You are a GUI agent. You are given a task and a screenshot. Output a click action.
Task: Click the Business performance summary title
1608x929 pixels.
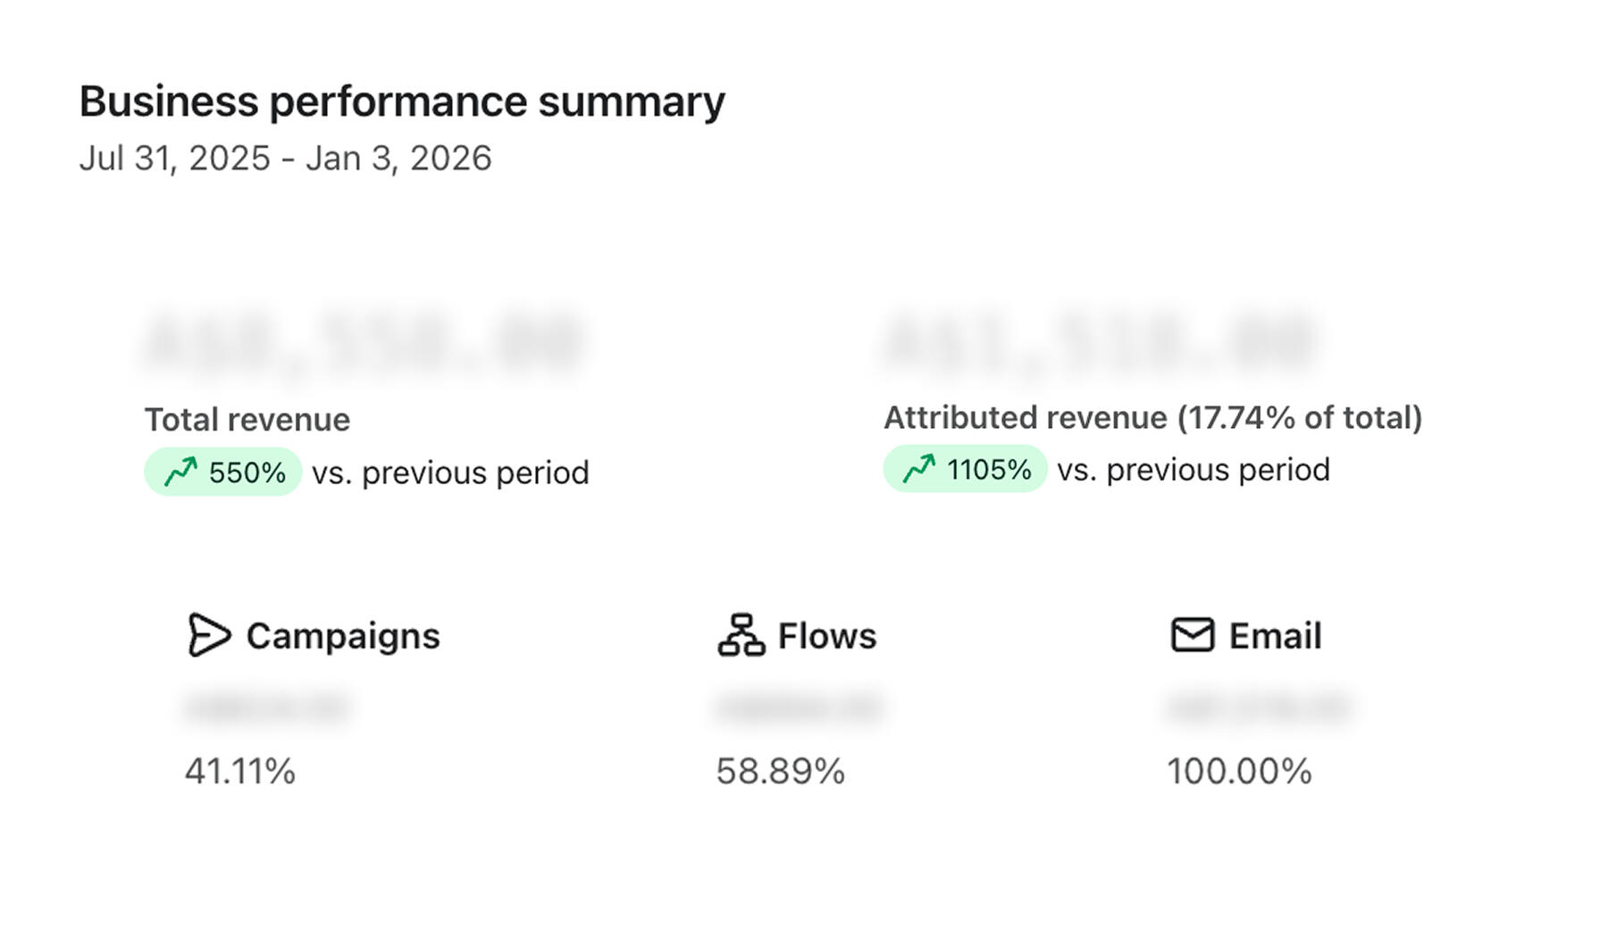[402, 101]
